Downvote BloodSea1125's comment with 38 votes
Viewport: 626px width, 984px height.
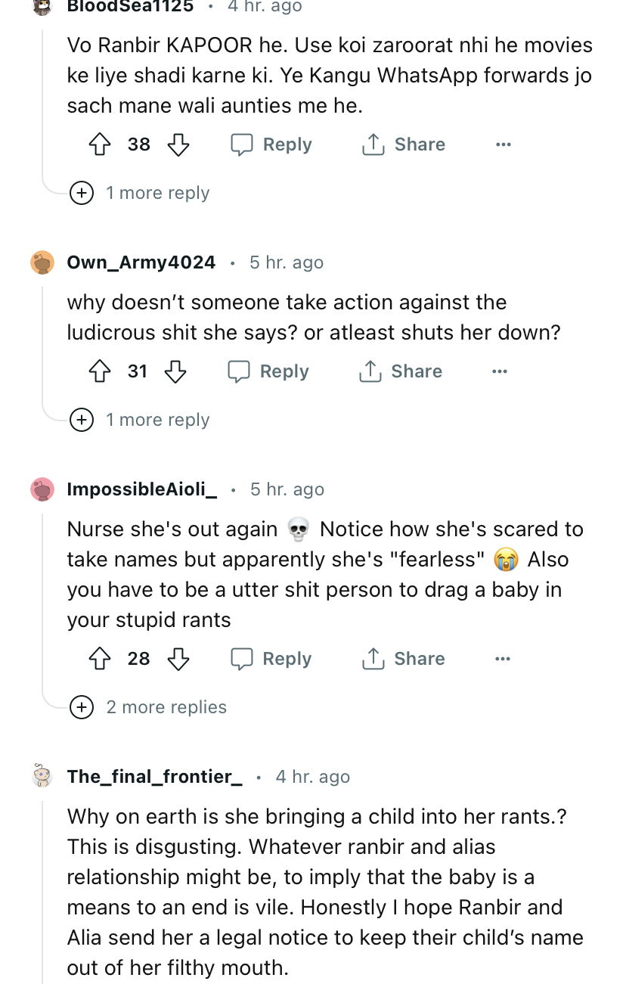click(178, 144)
